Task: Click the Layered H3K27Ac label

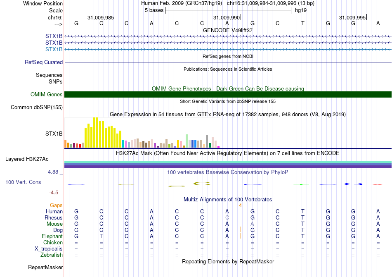Action: (27, 159)
